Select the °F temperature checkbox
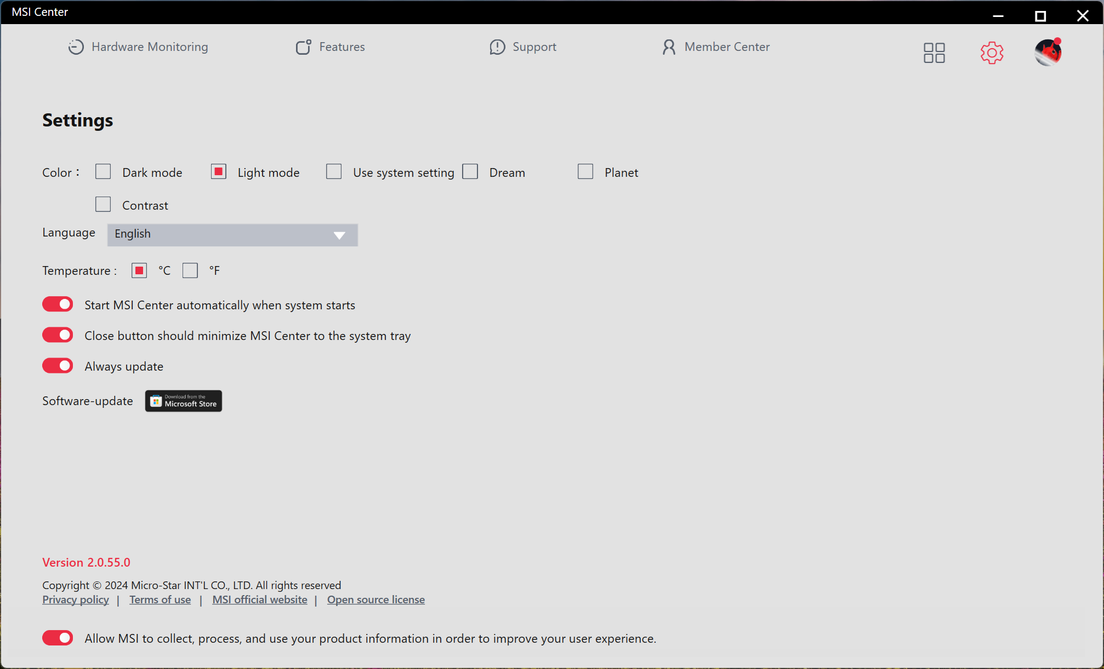This screenshot has height=669, width=1104. tap(190, 270)
